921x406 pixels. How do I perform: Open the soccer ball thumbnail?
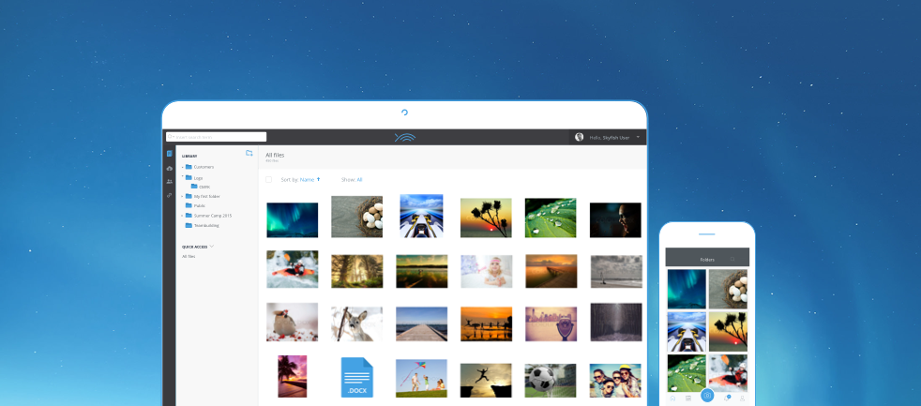tap(551, 381)
